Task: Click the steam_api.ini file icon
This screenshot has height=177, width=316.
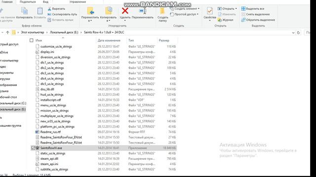Action: (x=37, y=164)
